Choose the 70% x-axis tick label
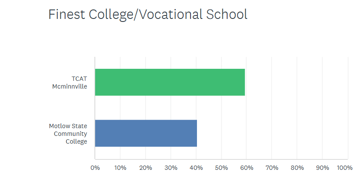The height and width of the screenshot is (175, 356). (272, 167)
